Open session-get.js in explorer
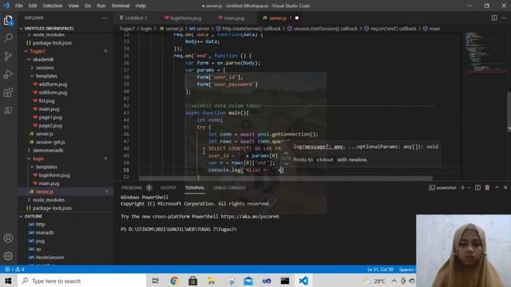This screenshot has width=511, height=287. click(50, 142)
